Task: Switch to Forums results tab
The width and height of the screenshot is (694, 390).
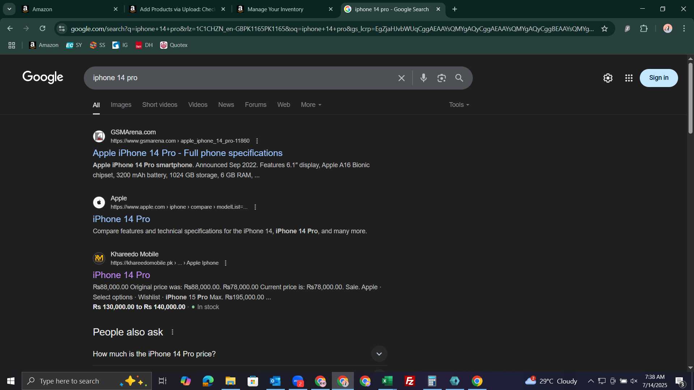Action: coord(256,105)
